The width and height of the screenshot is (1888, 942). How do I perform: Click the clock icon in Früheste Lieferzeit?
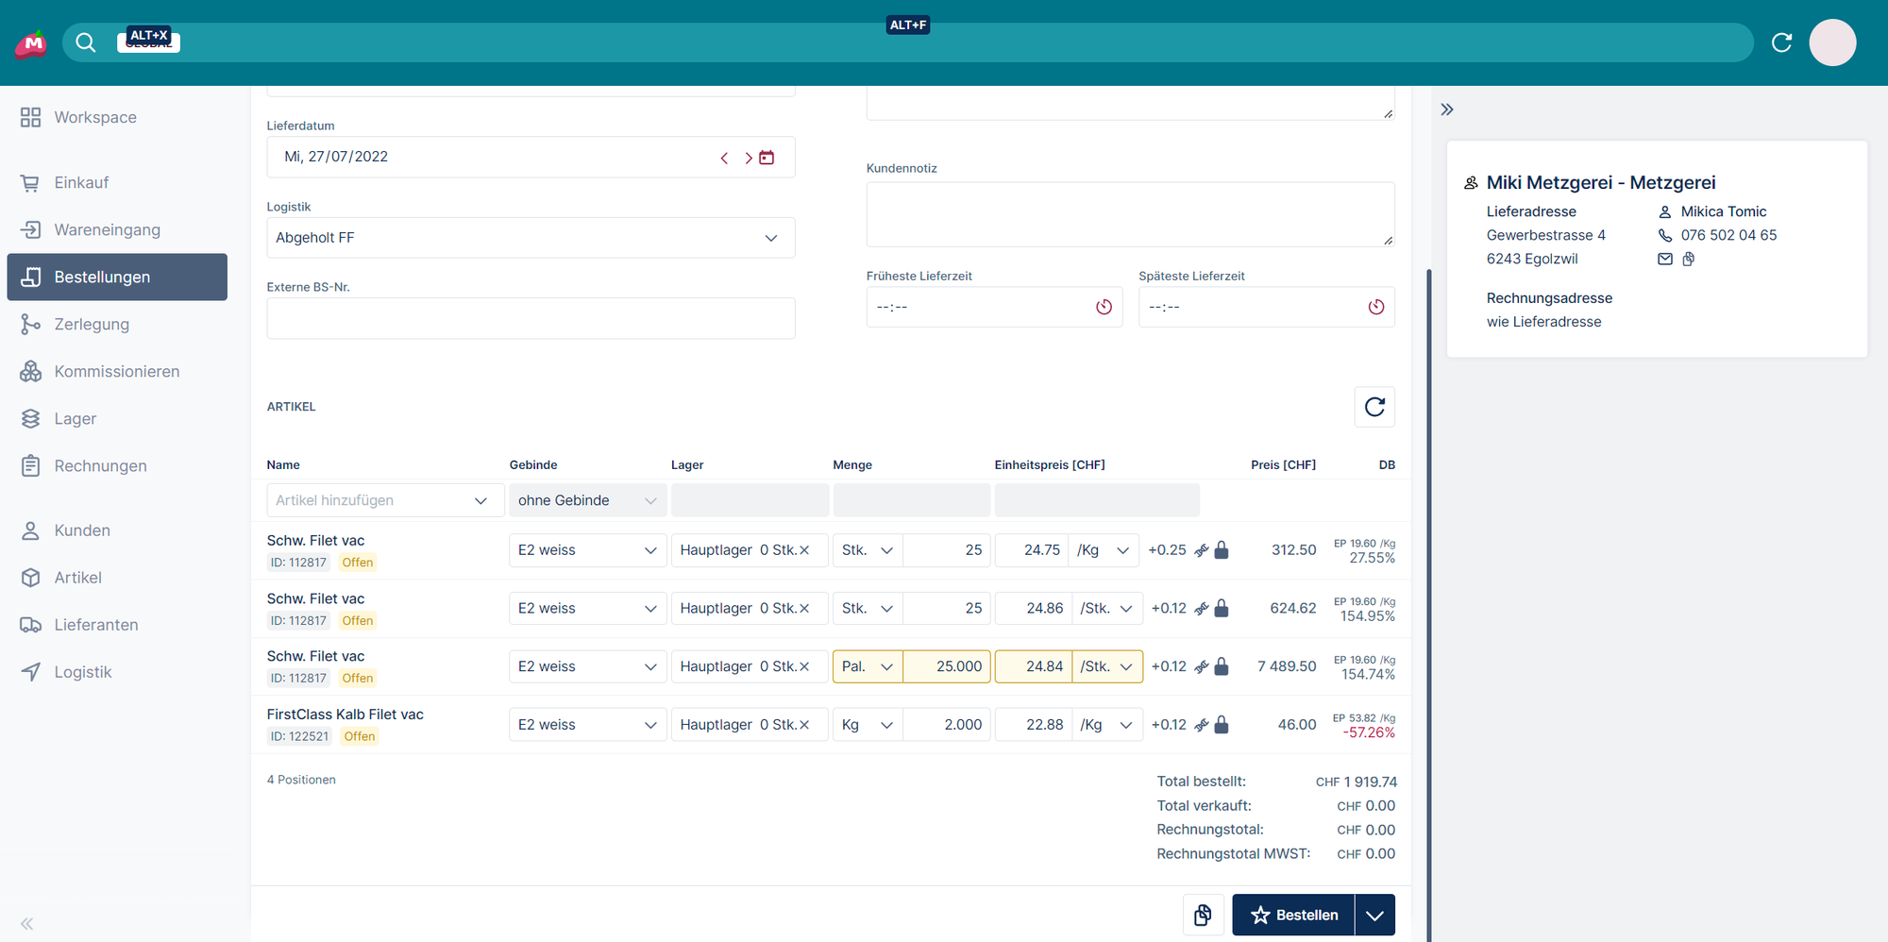click(1104, 307)
